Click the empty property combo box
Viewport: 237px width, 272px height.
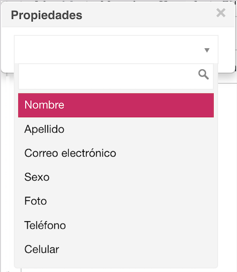(x=116, y=49)
